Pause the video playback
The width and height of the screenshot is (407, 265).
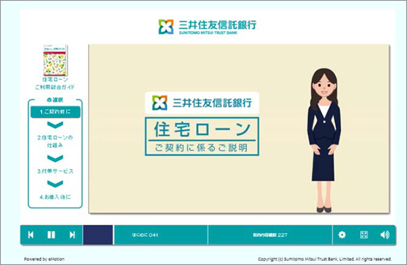51,235
